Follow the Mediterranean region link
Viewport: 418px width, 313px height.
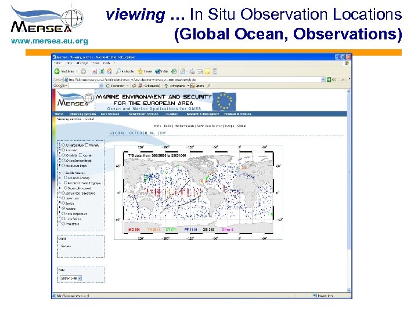[184, 126]
